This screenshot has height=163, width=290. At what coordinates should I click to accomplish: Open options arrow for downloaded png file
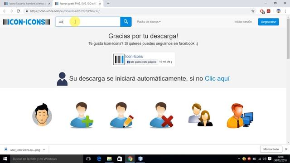(x=44, y=150)
